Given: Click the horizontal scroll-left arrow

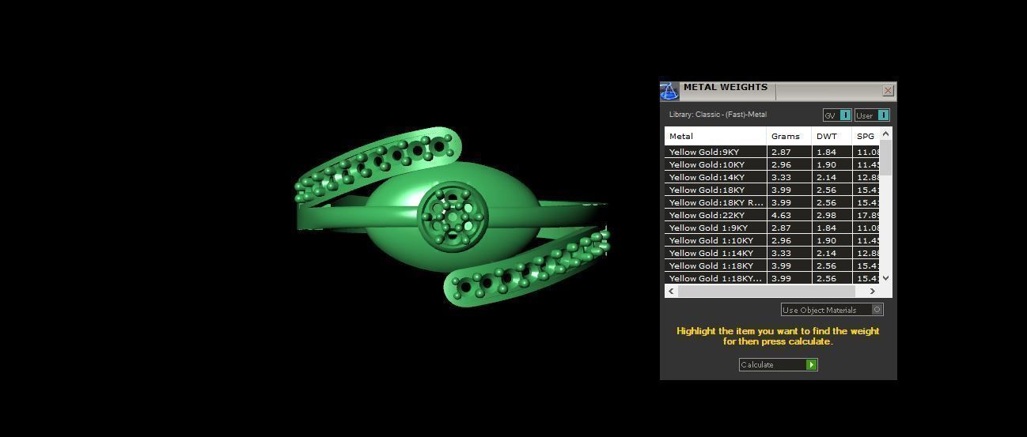Looking at the screenshot, I should [x=671, y=291].
